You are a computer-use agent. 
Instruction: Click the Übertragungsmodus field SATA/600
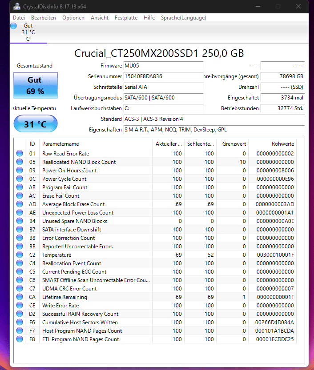click(x=163, y=97)
